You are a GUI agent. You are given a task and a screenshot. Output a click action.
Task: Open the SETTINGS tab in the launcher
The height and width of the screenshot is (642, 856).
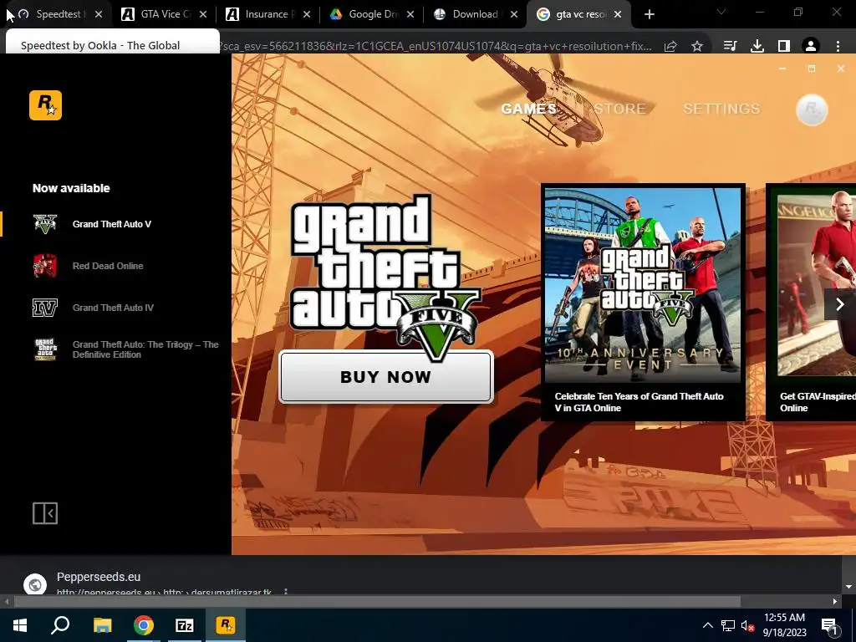[x=721, y=109]
